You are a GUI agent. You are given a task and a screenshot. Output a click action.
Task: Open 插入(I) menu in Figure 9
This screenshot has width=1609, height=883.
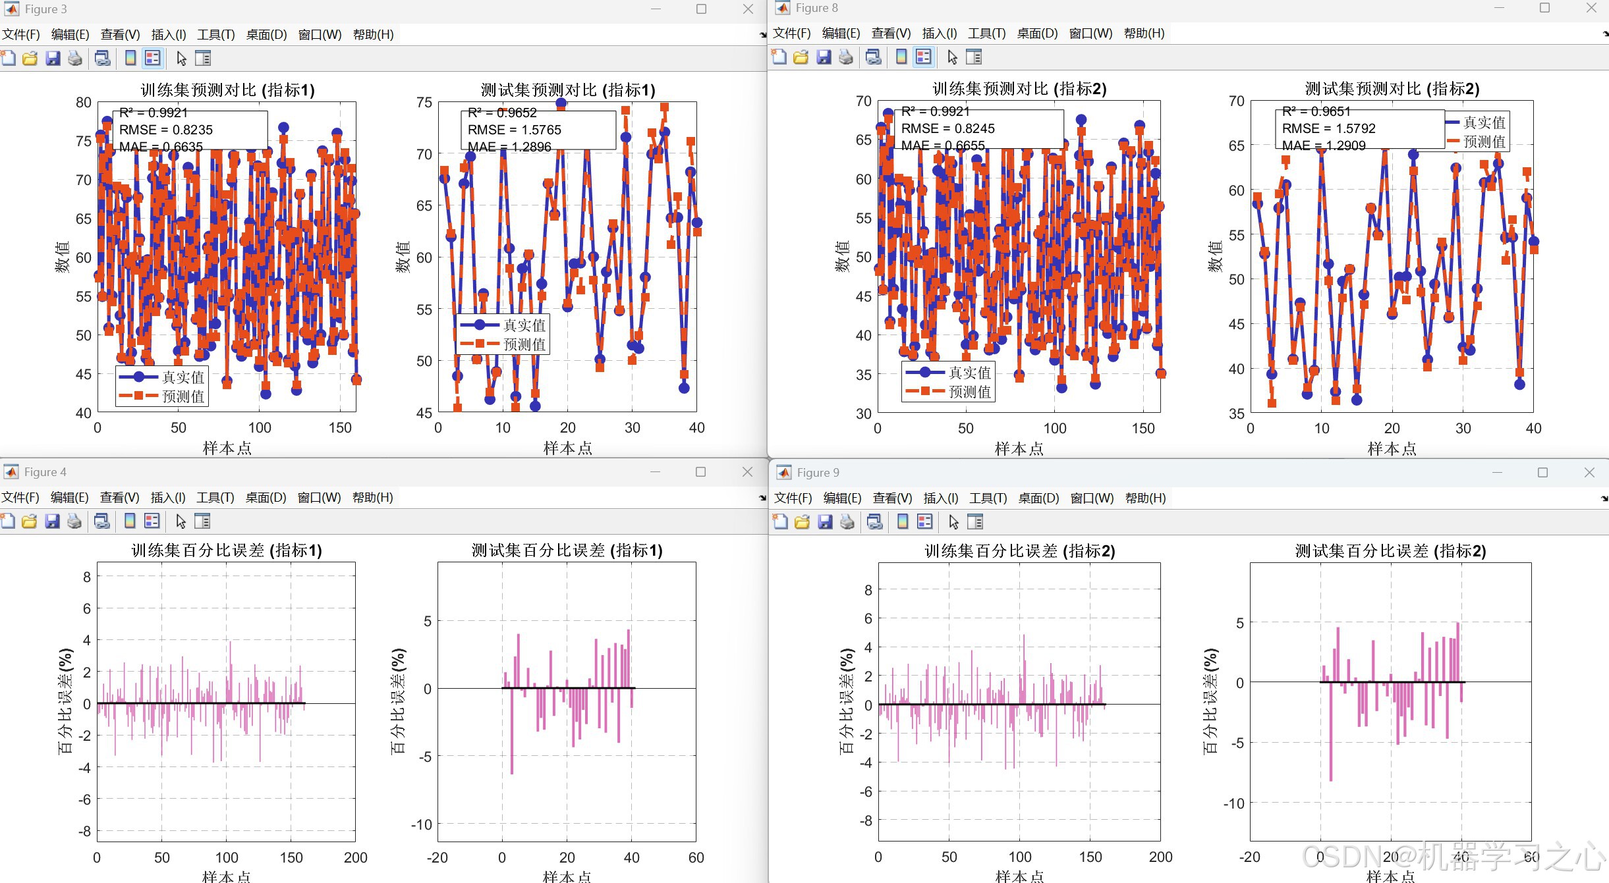point(940,498)
